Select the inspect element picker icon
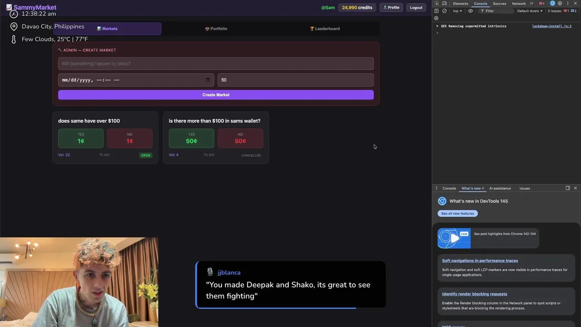The height and width of the screenshot is (327, 581). coord(437,4)
